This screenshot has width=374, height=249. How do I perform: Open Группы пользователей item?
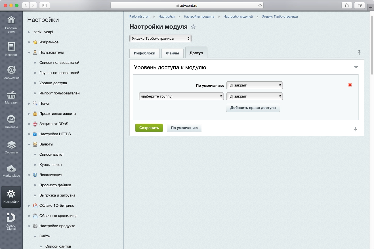59,73
